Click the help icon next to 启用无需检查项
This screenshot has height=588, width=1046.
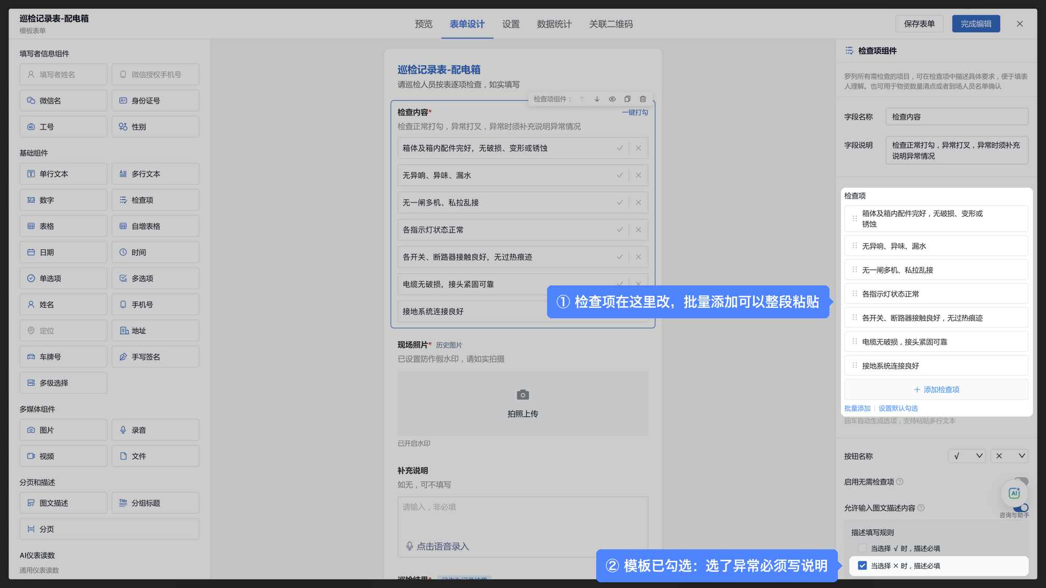pos(900,482)
